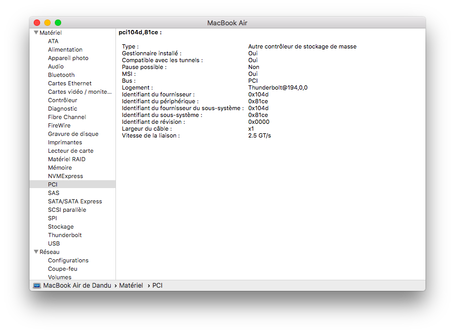
Task: Select SPI in the sidebar
Action: point(53,218)
